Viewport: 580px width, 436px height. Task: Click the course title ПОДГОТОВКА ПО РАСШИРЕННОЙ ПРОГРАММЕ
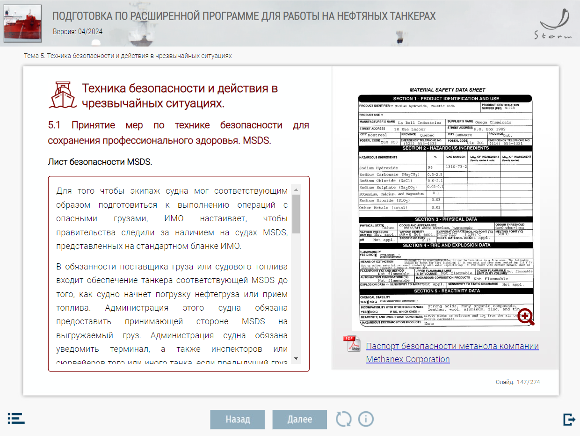coord(244,16)
